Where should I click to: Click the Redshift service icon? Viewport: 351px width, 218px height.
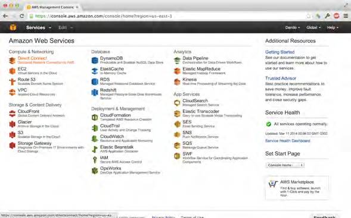[95, 92]
